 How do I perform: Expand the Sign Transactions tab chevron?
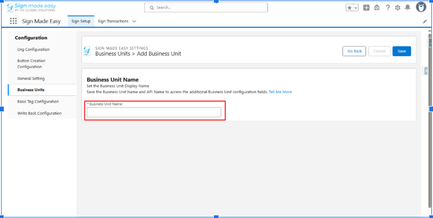coord(134,21)
